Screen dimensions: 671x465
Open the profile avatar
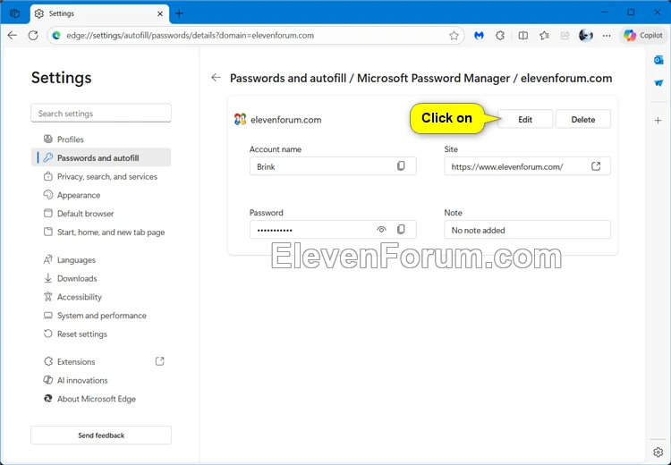[586, 36]
